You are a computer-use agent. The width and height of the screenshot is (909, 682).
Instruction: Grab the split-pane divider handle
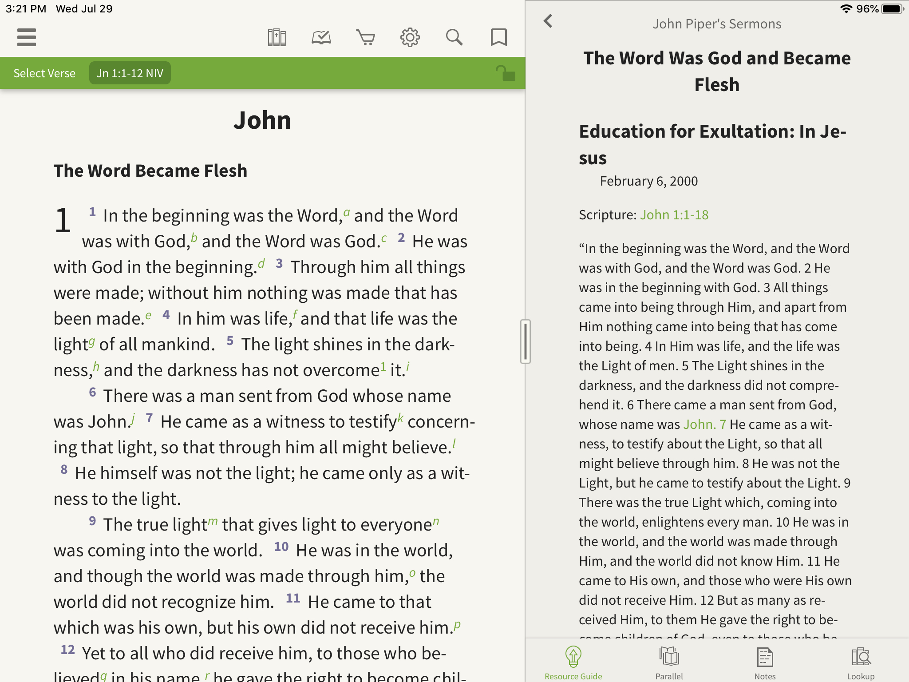(526, 341)
